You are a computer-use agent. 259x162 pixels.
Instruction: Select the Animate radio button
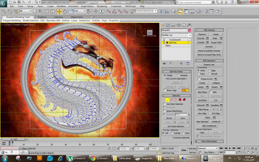click(178, 75)
